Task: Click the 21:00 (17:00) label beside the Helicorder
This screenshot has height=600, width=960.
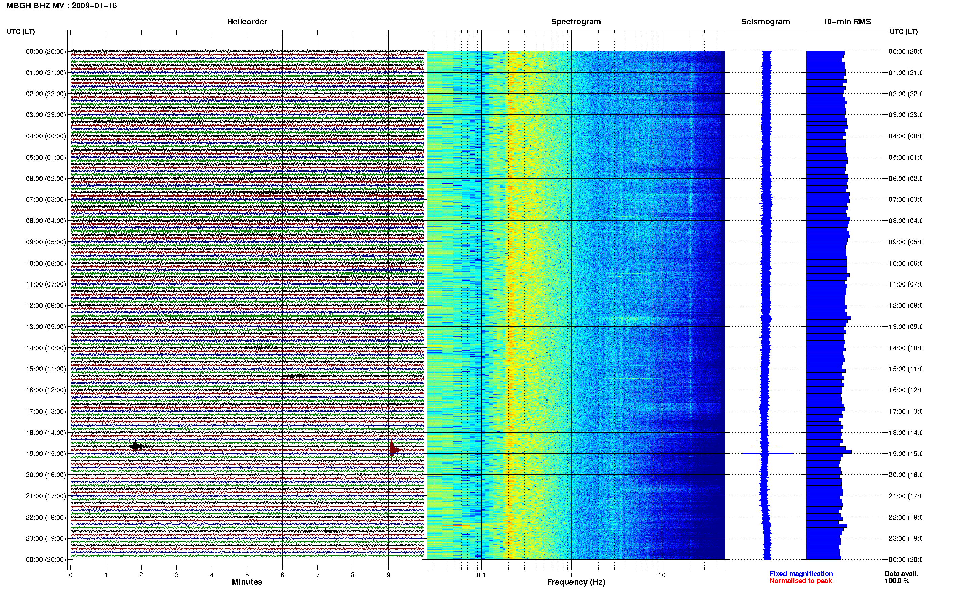Action: click(46, 496)
